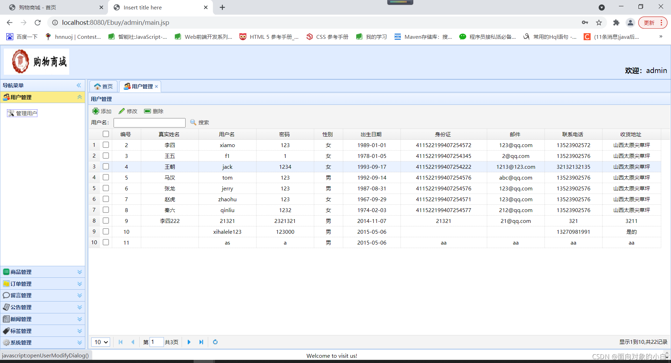Viewport: 671px width, 363px height.
Task: Check the row for user xihalele123
Action: (106, 231)
